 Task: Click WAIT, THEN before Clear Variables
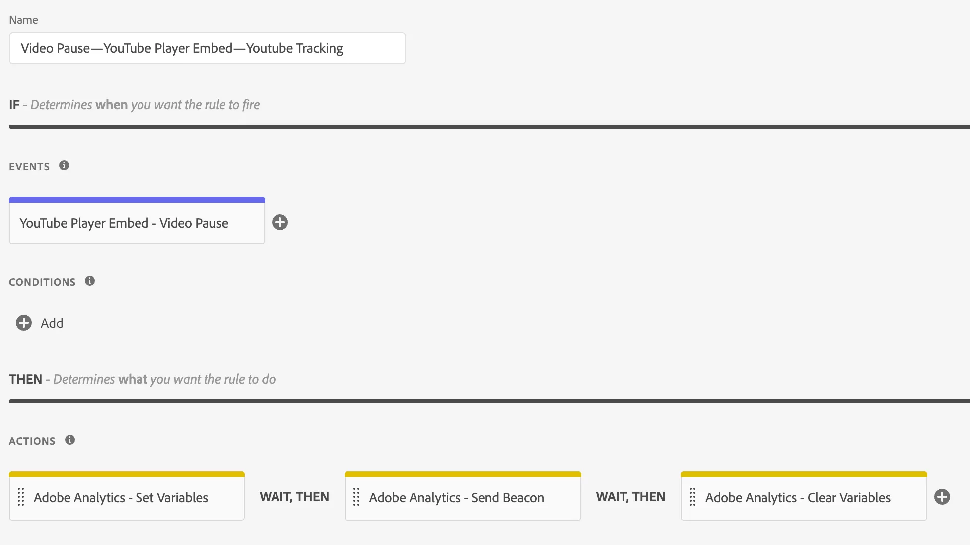[x=630, y=497]
